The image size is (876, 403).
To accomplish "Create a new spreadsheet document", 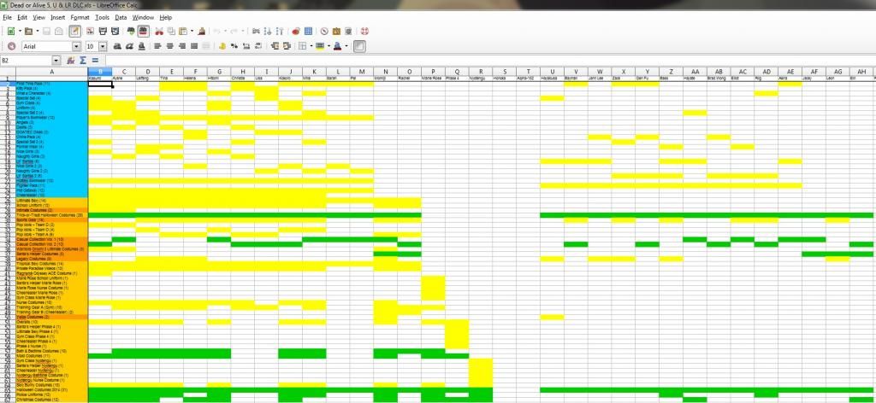I will point(10,32).
